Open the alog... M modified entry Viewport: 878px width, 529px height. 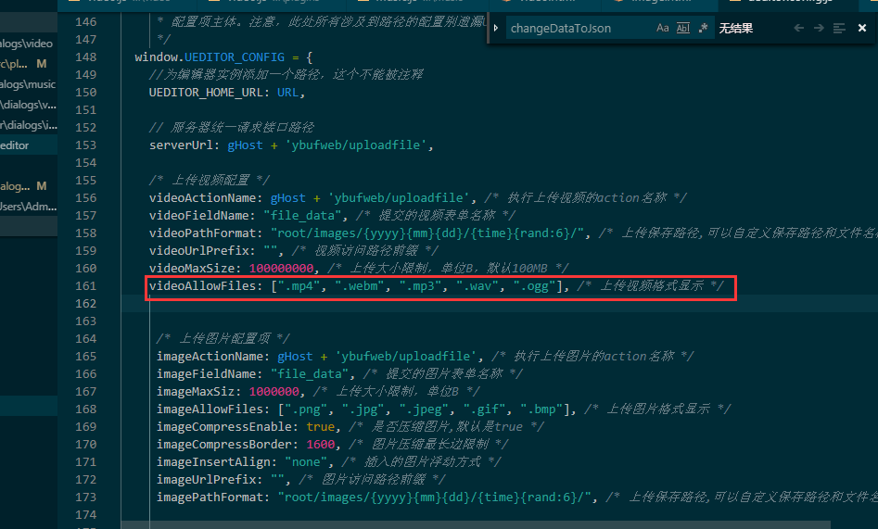point(29,186)
